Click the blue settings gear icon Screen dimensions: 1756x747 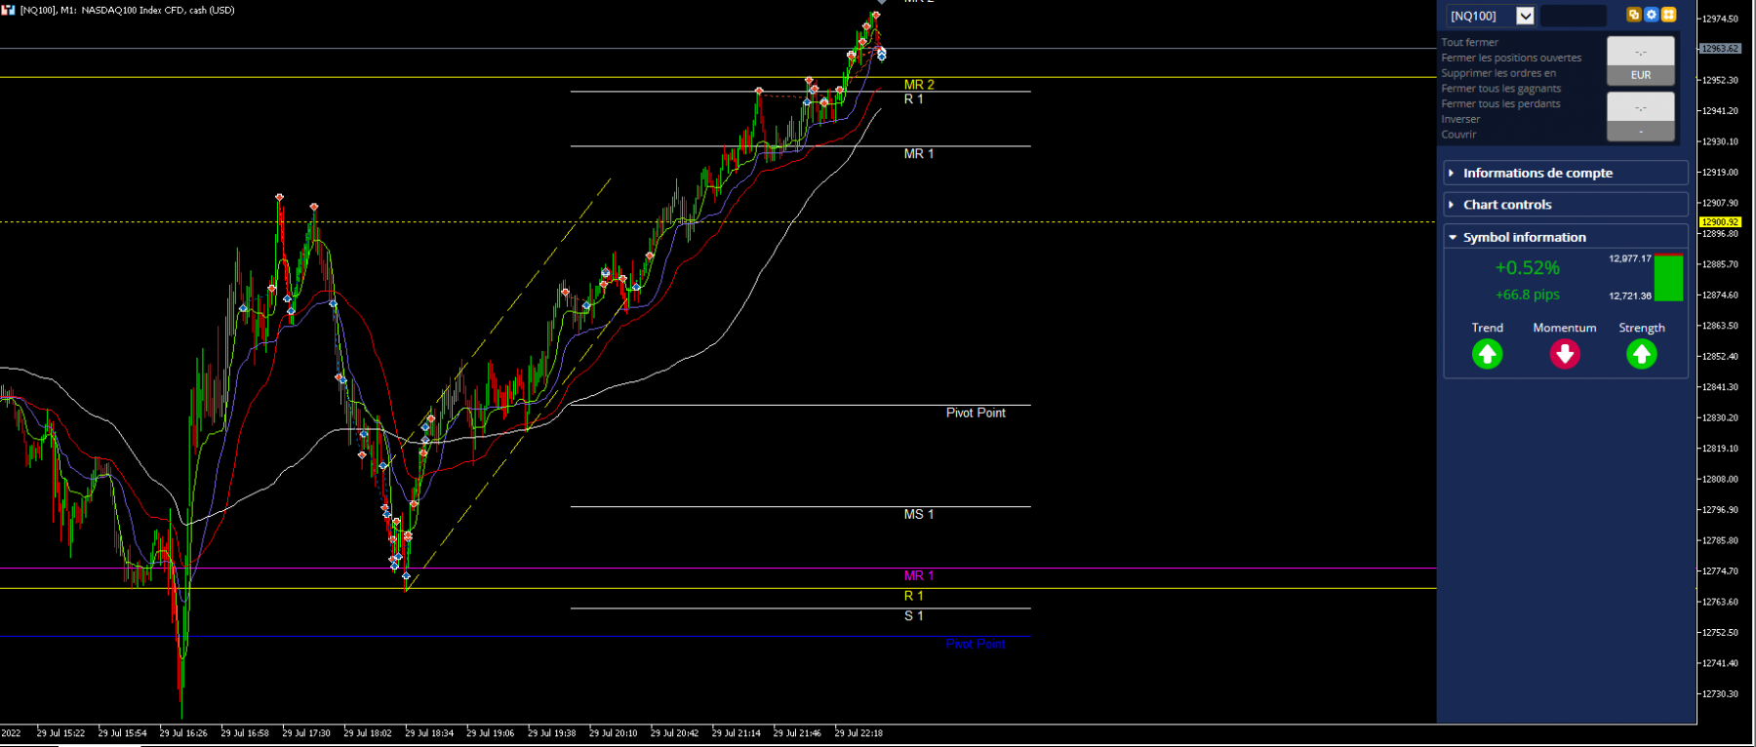1652,15
